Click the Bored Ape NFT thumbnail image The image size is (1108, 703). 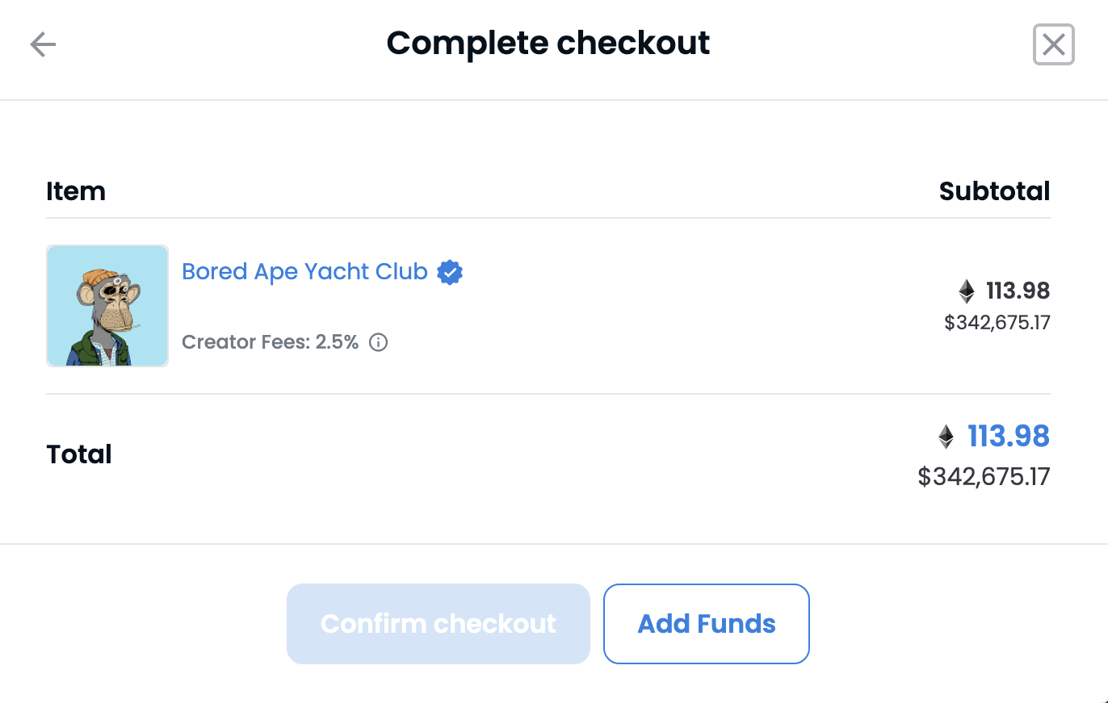pyautogui.click(x=107, y=306)
